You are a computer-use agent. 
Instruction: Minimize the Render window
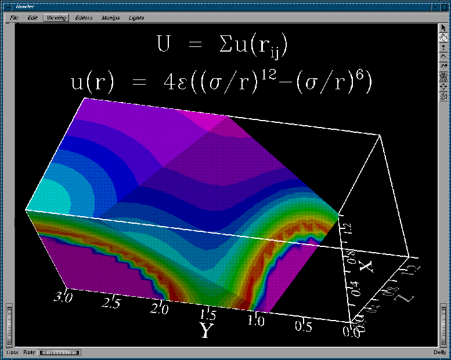(435, 6)
